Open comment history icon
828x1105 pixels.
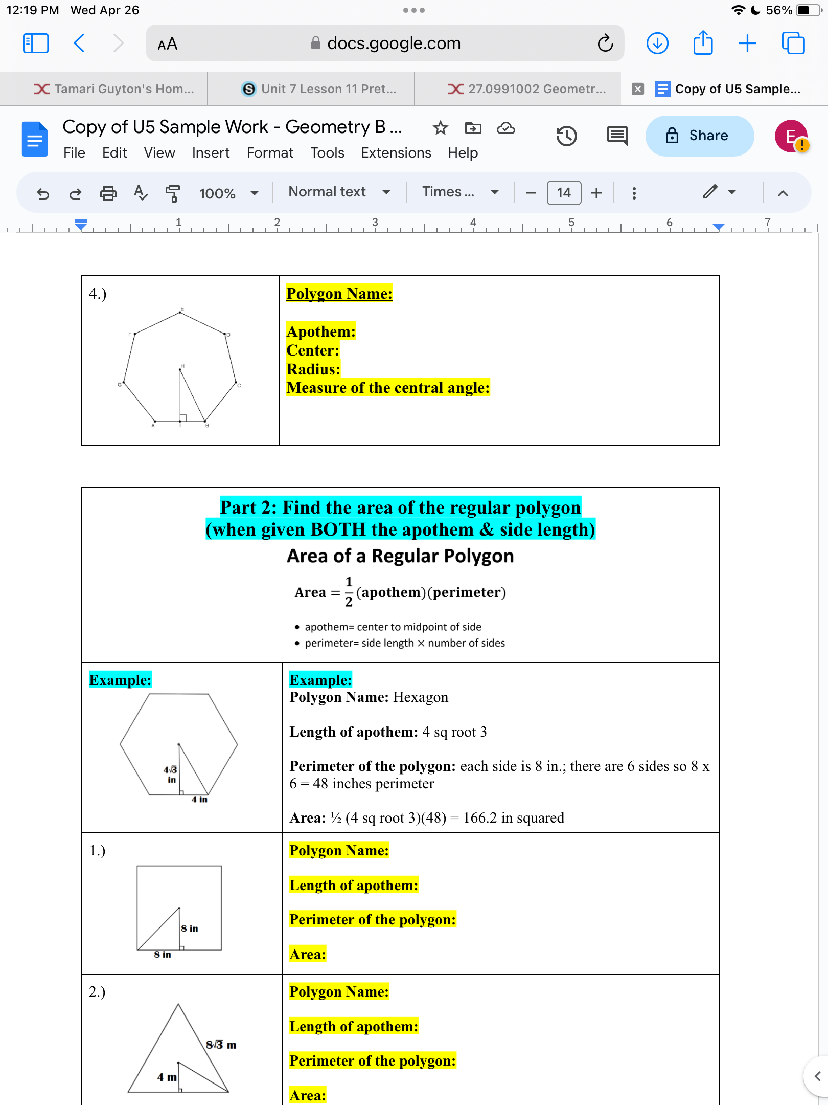coord(616,136)
